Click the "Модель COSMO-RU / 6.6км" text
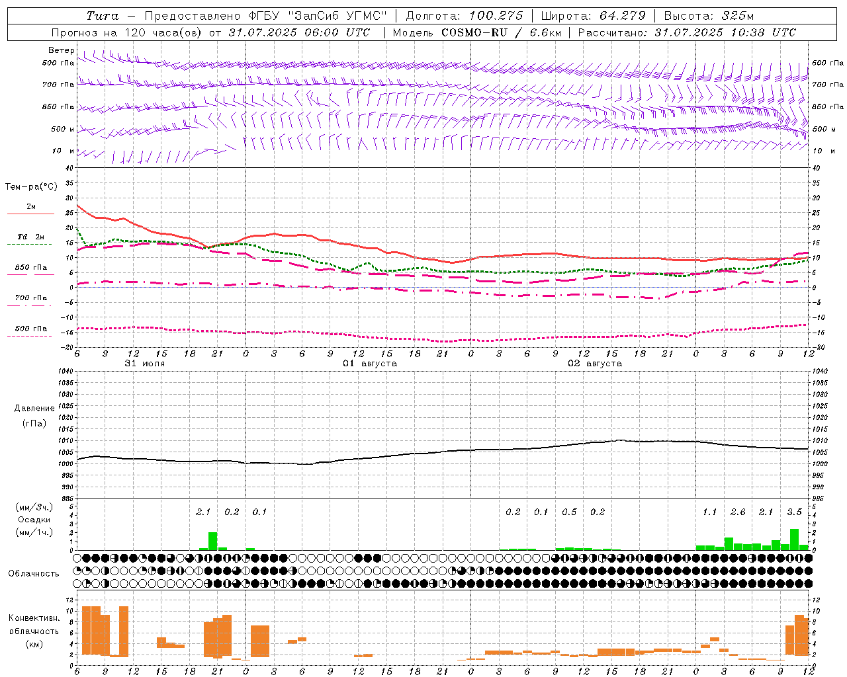 click(476, 32)
